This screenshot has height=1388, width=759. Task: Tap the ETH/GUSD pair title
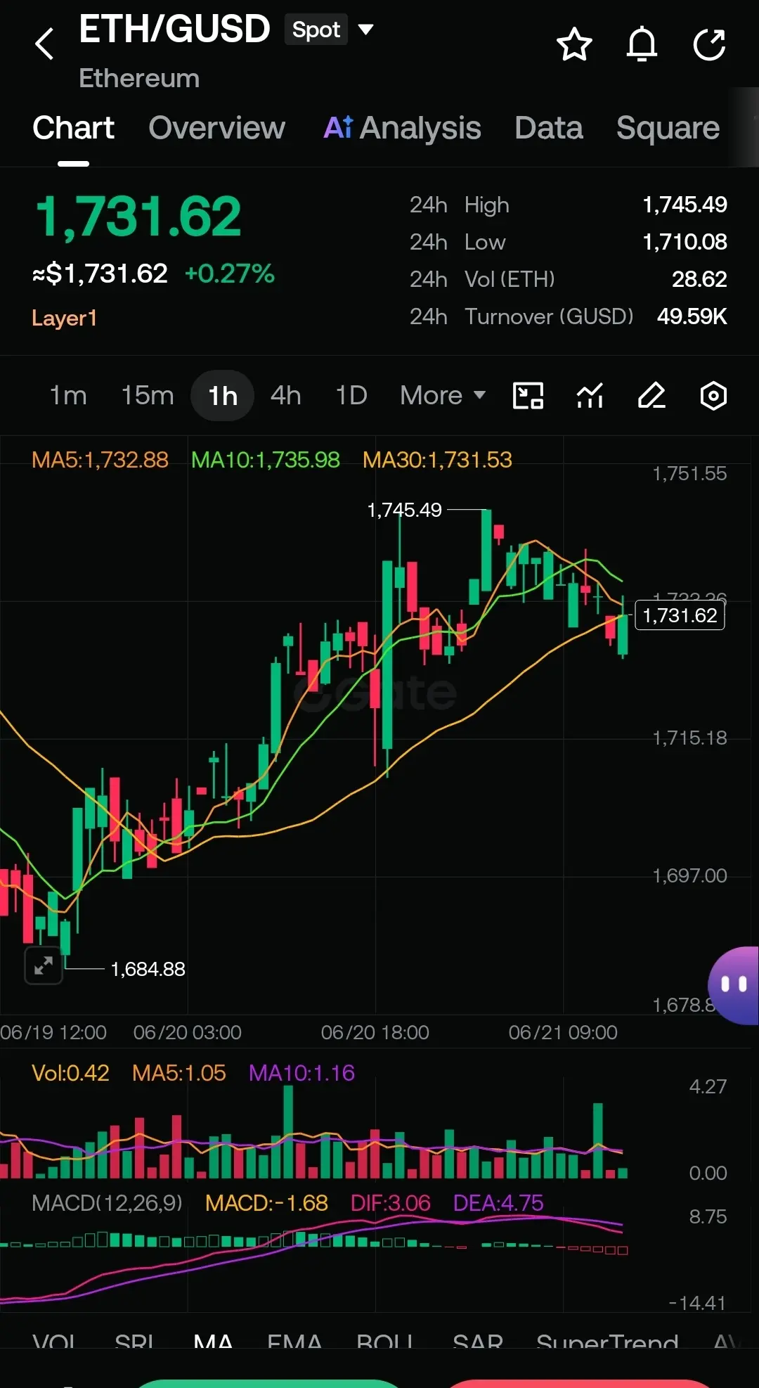174,30
